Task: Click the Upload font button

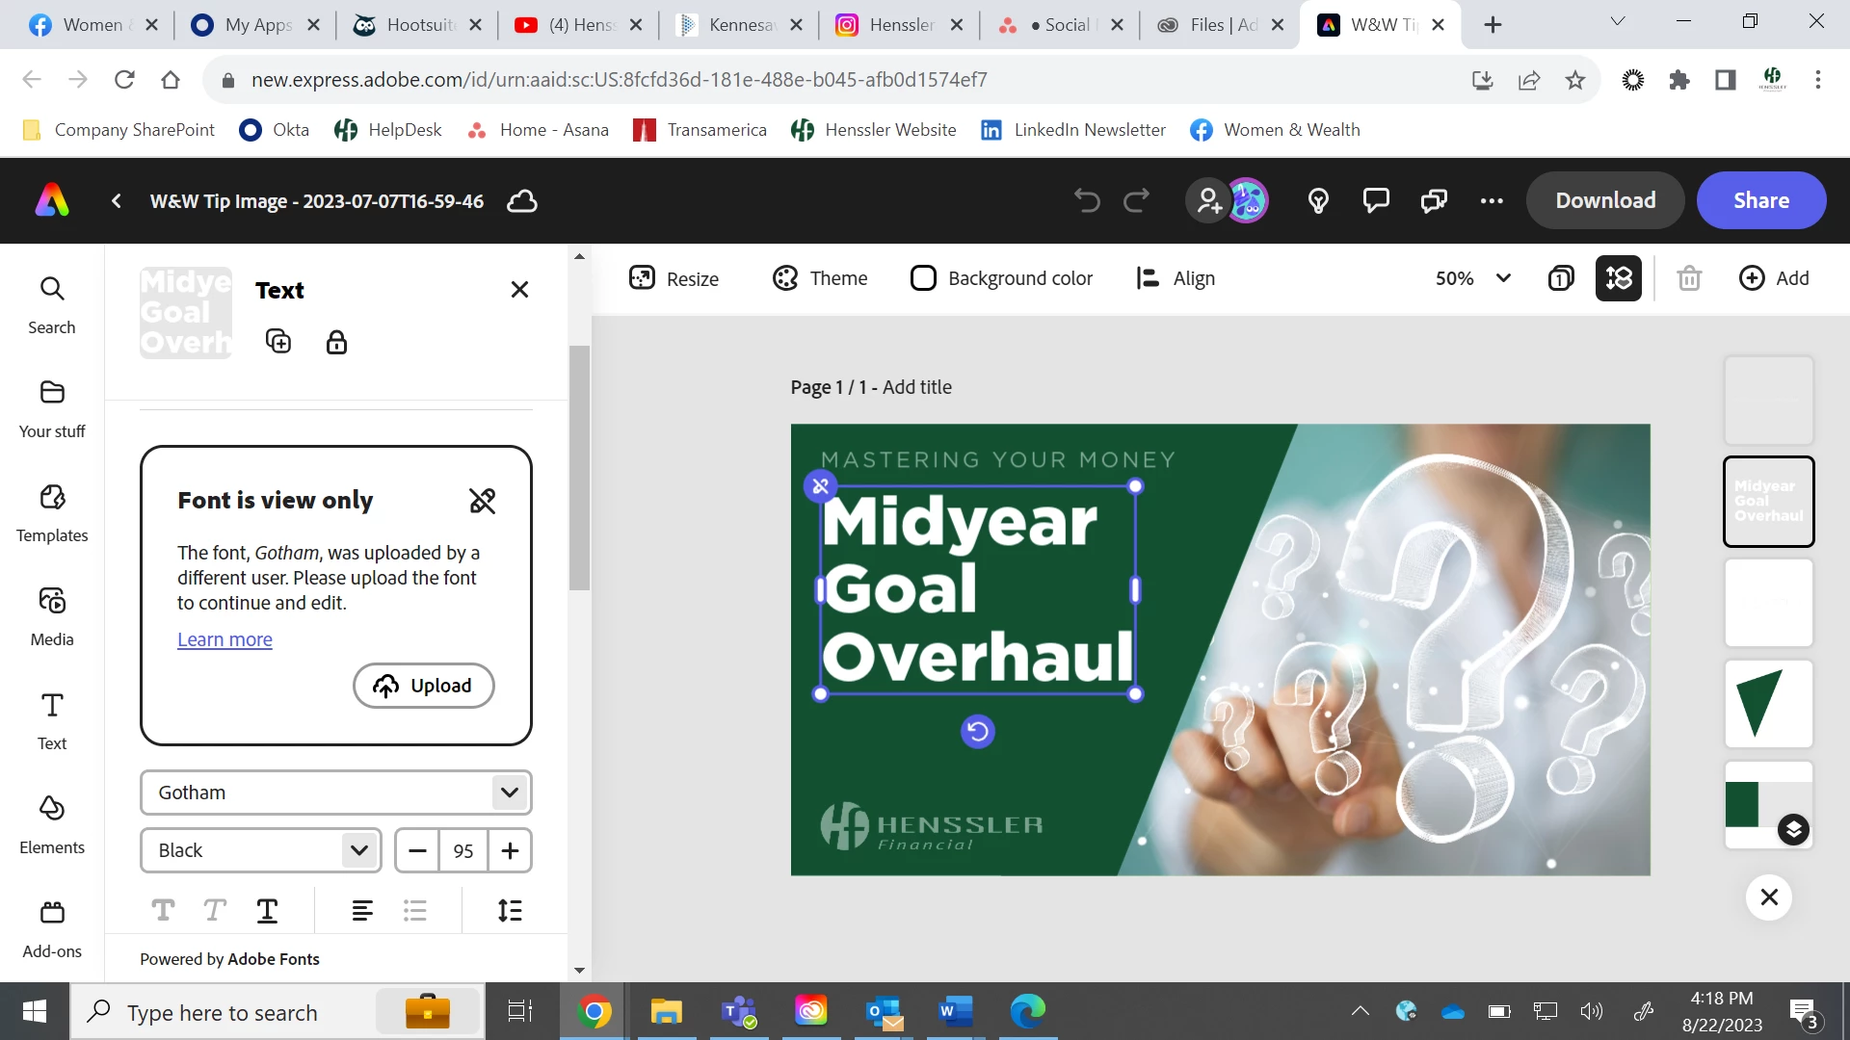Action: (x=424, y=686)
